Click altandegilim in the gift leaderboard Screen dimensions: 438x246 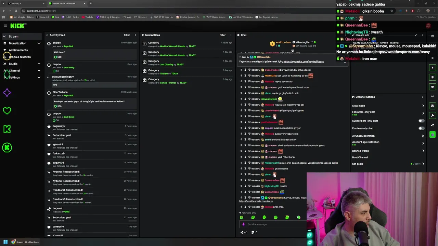tap(303, 42)
